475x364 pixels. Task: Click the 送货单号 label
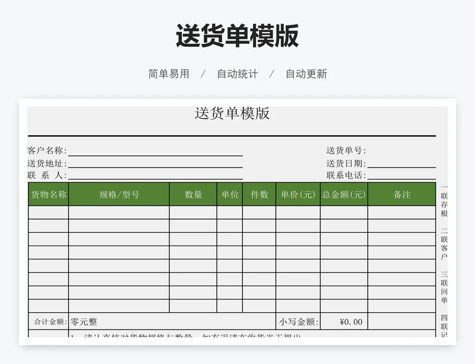tap(346, 150)
